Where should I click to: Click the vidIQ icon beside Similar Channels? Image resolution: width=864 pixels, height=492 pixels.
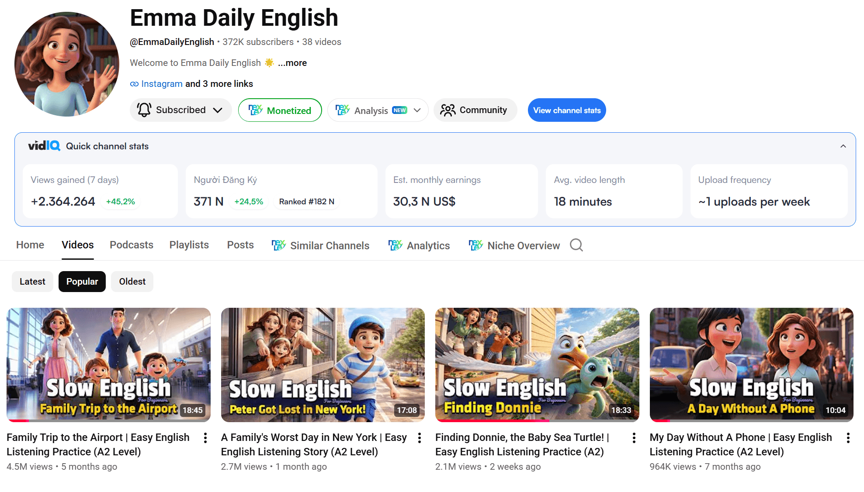tap(279, 245)
